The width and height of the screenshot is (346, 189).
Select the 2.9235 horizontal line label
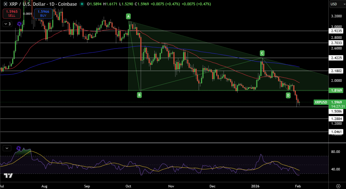point(337,31)
